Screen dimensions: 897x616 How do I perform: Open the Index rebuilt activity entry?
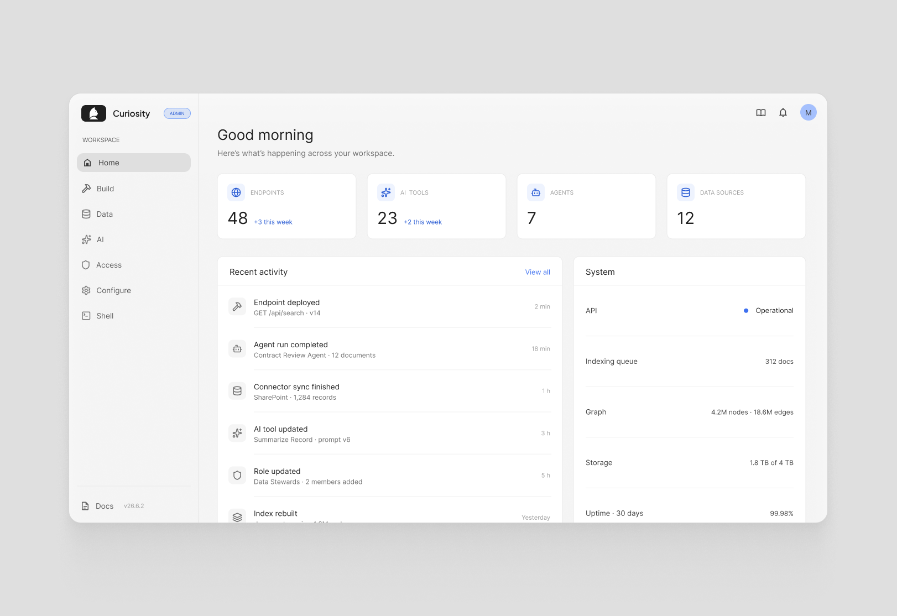390,510
